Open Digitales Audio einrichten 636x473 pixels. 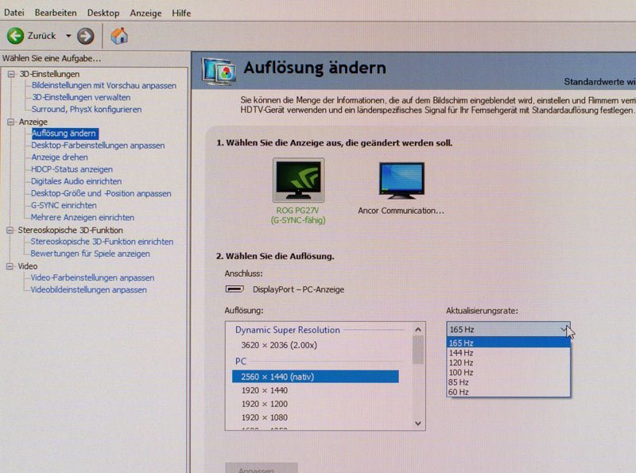76,181
